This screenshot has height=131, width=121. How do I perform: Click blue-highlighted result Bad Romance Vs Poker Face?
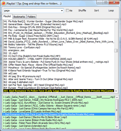click(59, 114)
